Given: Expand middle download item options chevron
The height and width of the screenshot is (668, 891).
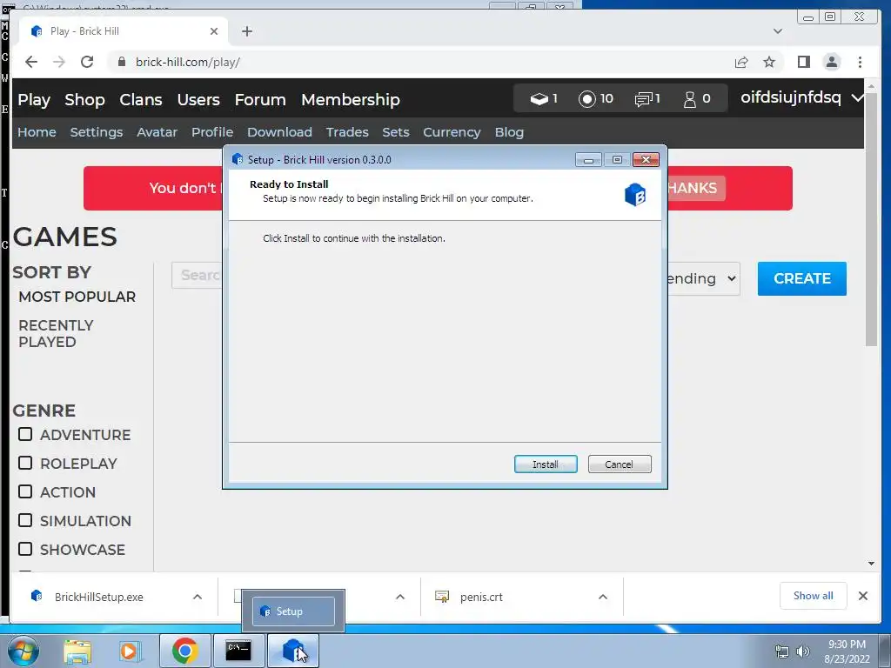Looking at the screenshot, I should click(400, 597).
